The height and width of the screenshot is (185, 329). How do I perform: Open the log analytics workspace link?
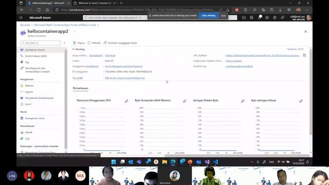tap(239, 66)
